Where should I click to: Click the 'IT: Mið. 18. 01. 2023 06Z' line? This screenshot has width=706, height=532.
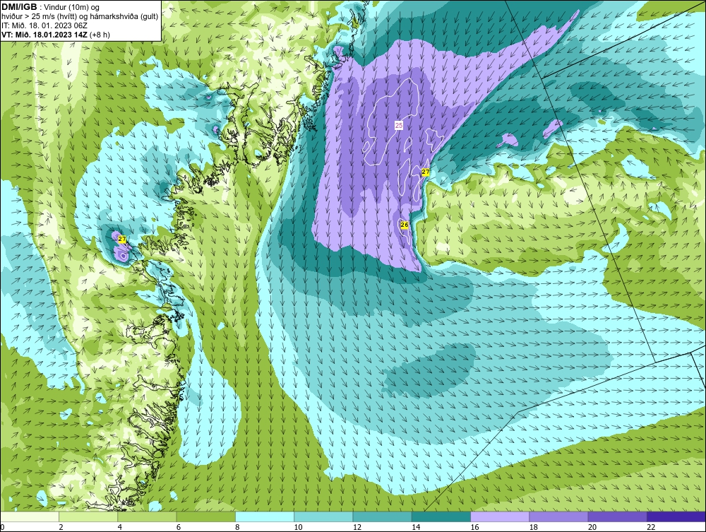click(x=44, y=25)
